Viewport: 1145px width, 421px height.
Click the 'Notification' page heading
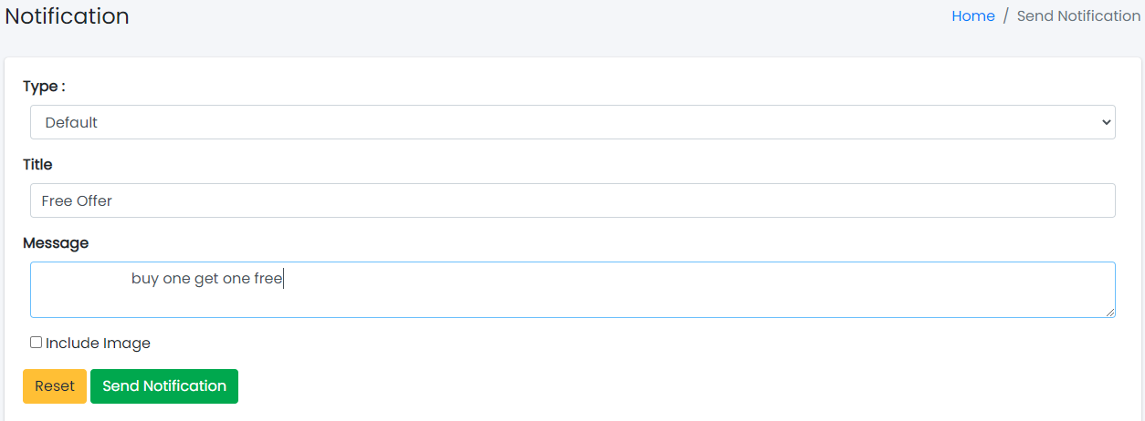pos(67,16)
